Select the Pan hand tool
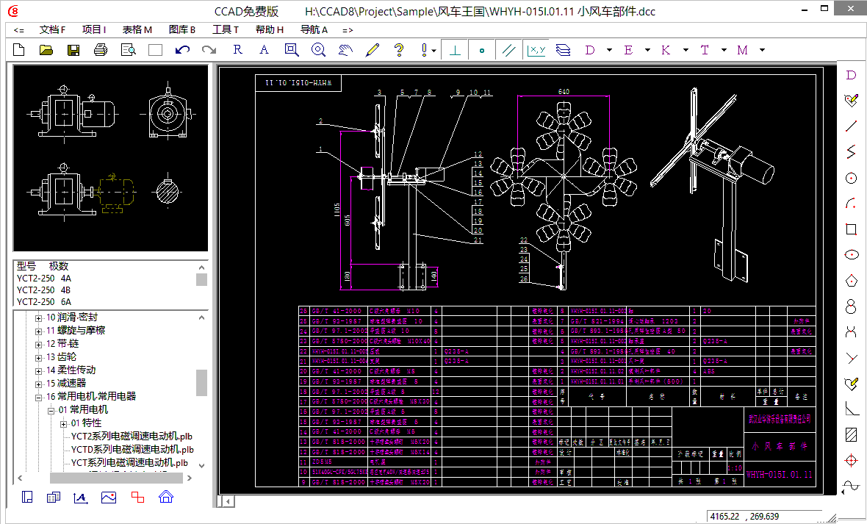 pyautogui.click(x=345, y=50)
